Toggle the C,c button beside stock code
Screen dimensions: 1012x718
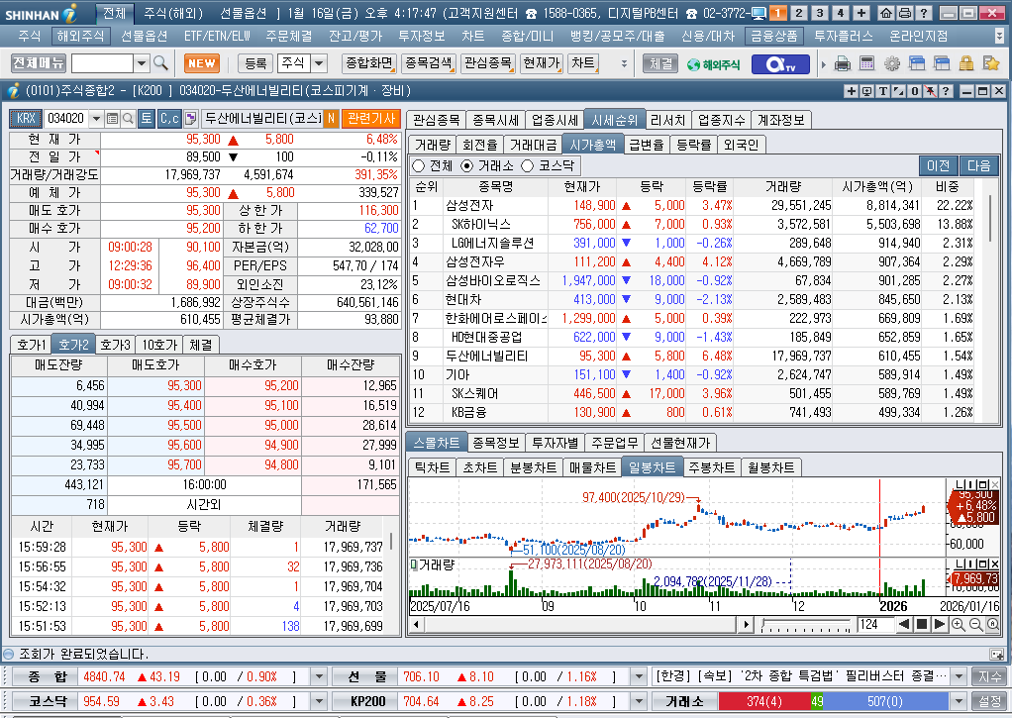[x=169, y=119]
